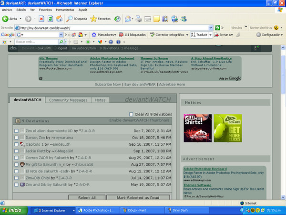Click Mark Selected as Read button
Screen dimensions: 286x215
(x=138, y=198)
